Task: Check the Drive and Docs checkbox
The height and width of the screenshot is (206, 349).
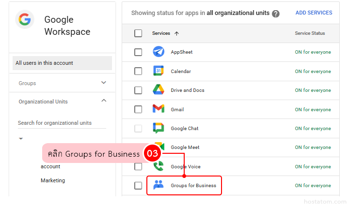Action: coord(138,90)
